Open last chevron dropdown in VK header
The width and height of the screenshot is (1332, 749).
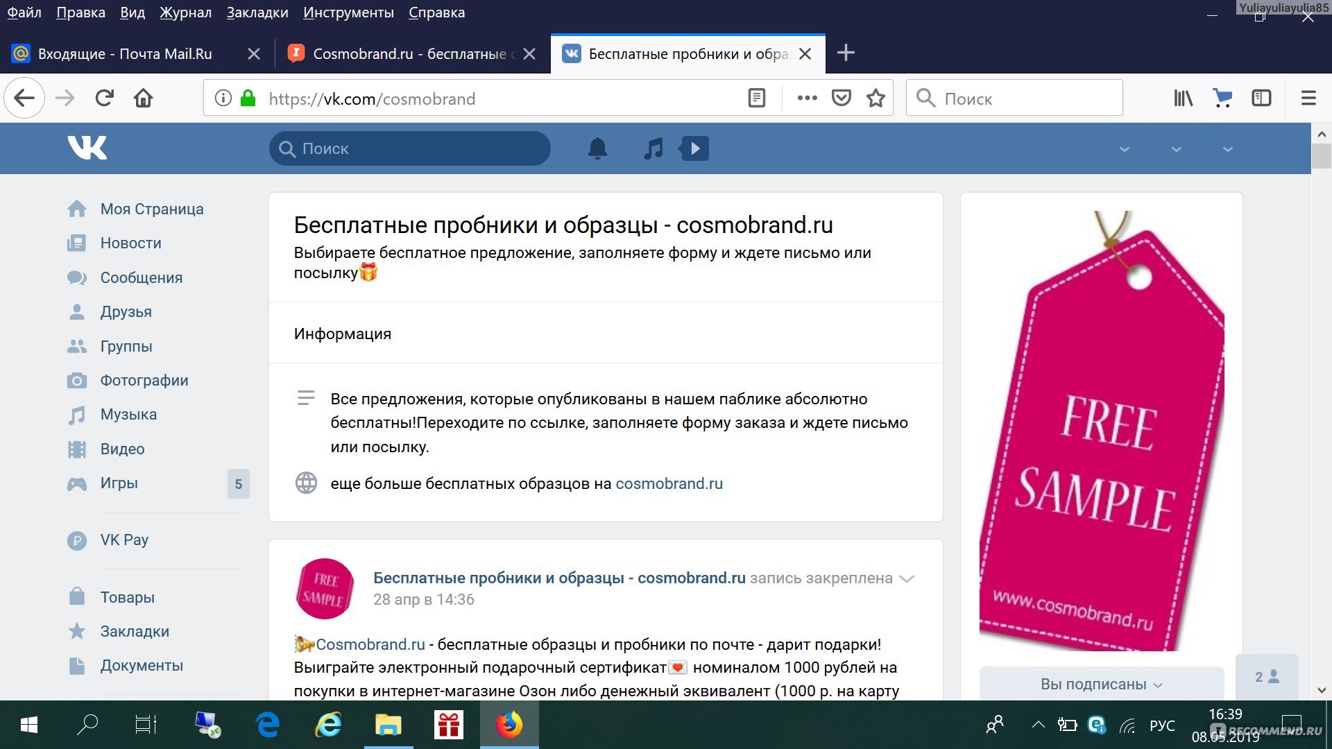tap(1228, 149)
